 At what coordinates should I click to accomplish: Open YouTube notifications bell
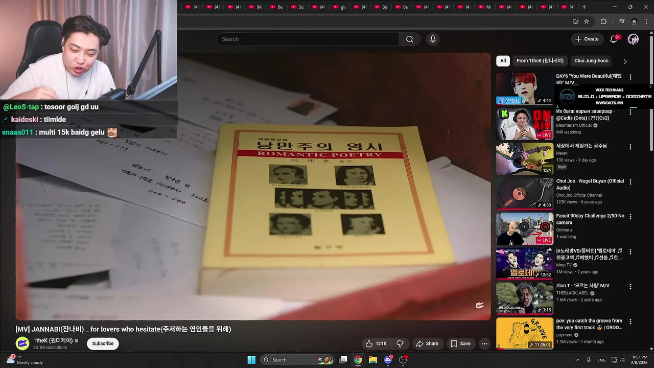click(614, 39)
